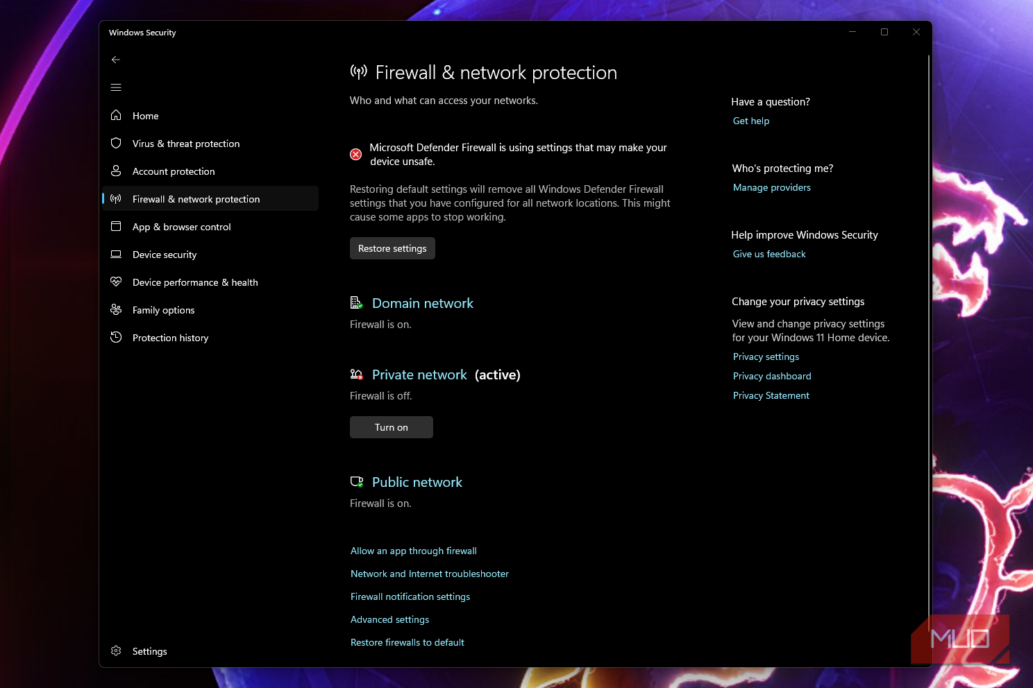1033x688 pixels.
Task: Click the Device security laptop icon
Action: 116,254
